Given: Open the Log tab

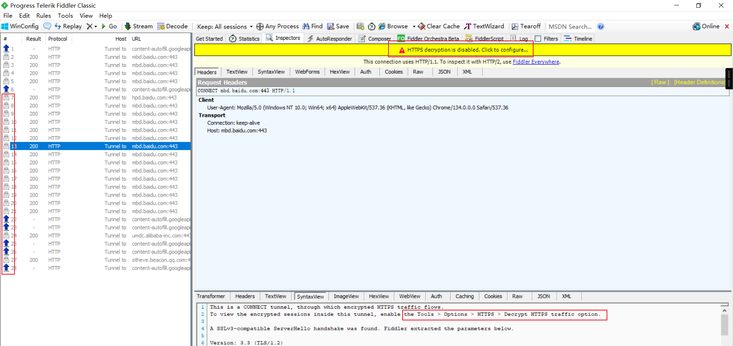Looking at the screenshot, I should point(519,39).
